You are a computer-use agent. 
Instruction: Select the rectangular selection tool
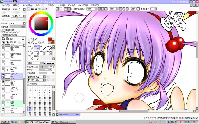[x=29, y=39]
